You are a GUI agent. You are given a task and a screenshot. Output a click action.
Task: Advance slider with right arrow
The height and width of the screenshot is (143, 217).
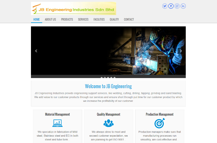pos(181,51)
